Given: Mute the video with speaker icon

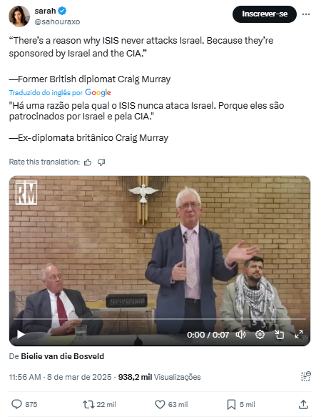Looking at the screenshot, I should click(x=240, y=334).
